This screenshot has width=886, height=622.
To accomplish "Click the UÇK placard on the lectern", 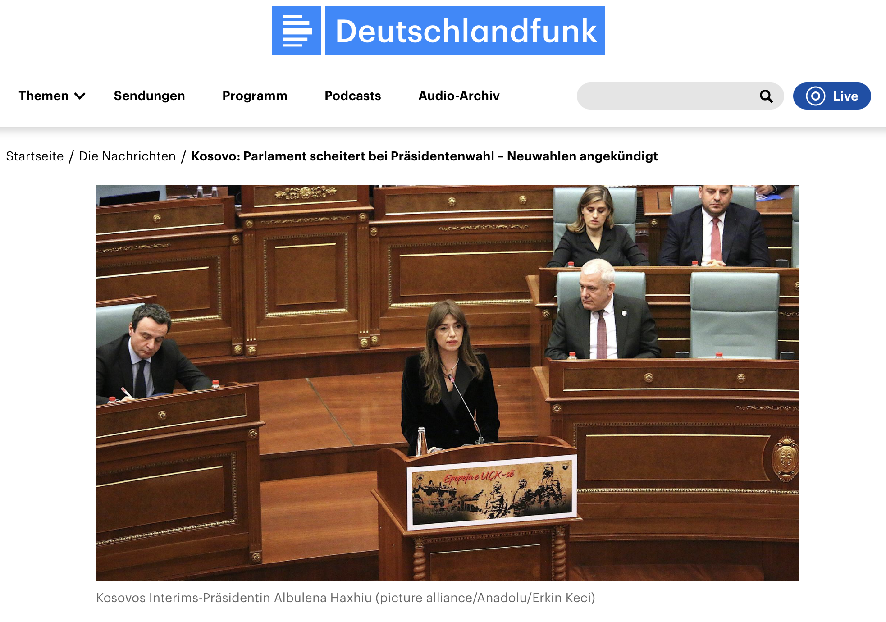I will pos(491,491).
